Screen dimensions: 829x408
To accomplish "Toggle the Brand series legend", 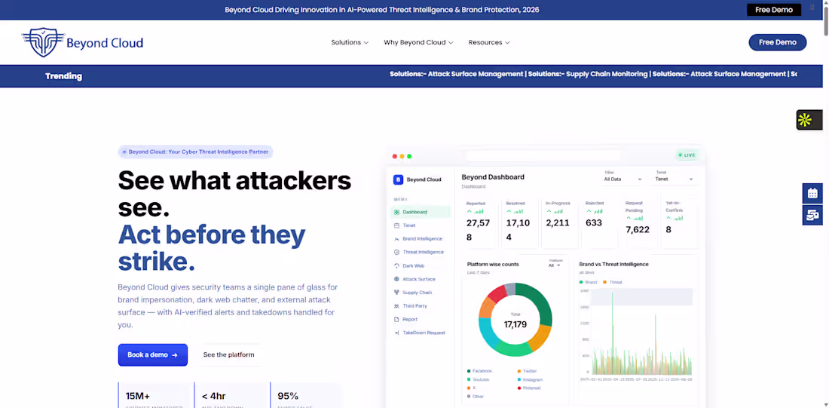I will point(588,282).
